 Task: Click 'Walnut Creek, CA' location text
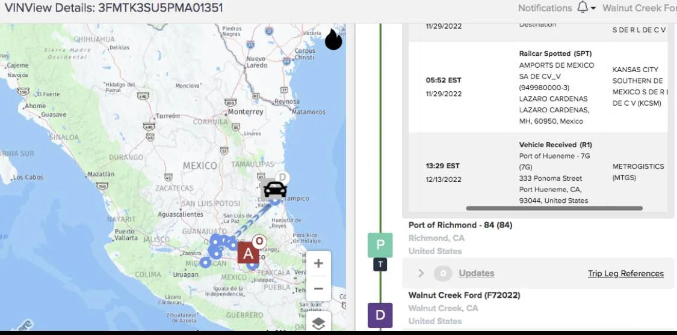click(x=444, y=308)
